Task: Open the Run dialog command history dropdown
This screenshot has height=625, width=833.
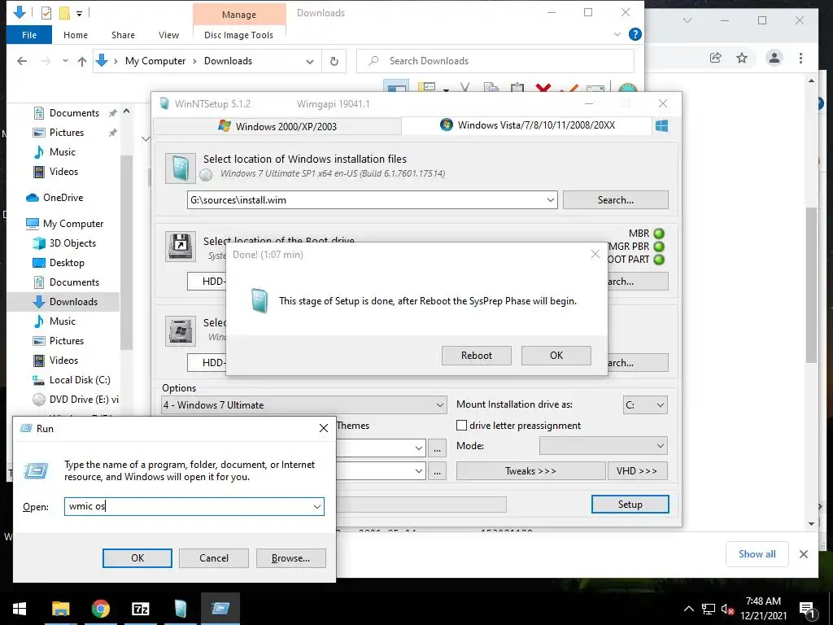Action: [317, 506]
